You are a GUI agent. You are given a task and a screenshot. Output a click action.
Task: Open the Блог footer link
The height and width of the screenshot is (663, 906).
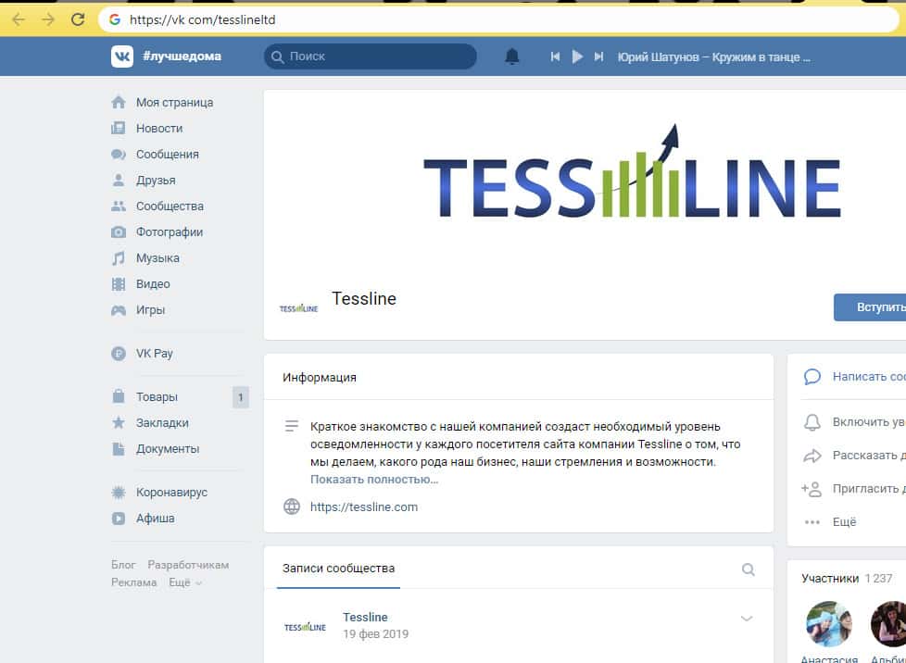tap(123, 565)
